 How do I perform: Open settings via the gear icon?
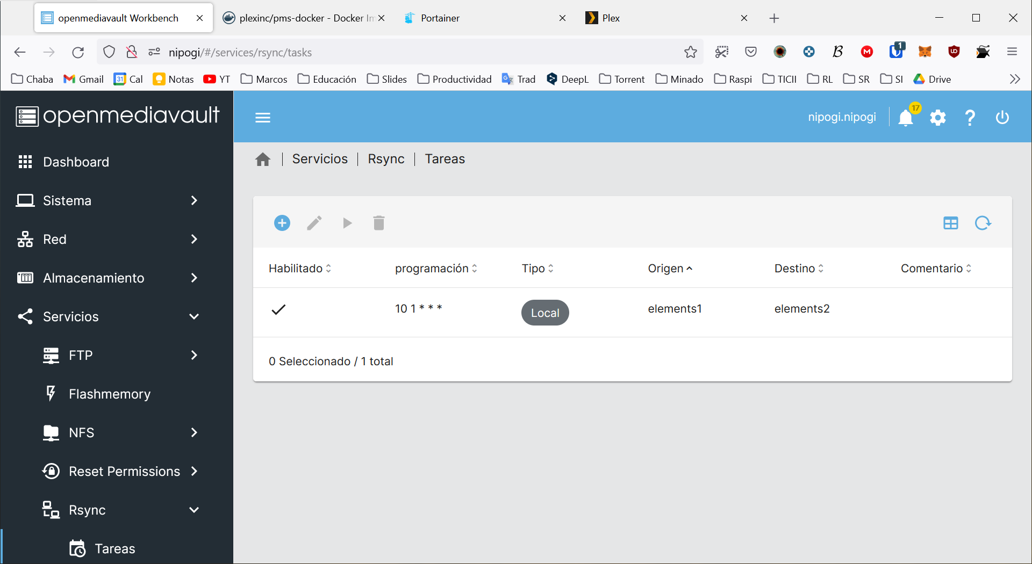(937, 117)
